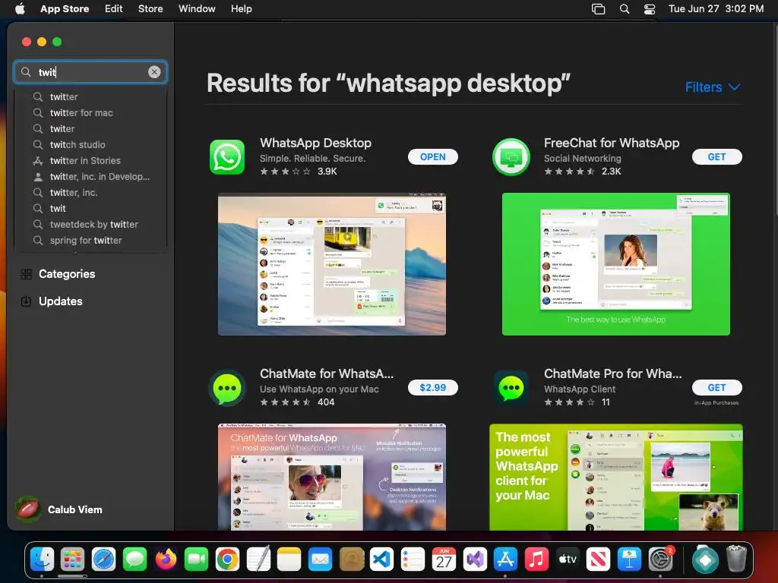
Task: Select the "twitter for mac" suggestion
Action: click(x=90, y=112)
